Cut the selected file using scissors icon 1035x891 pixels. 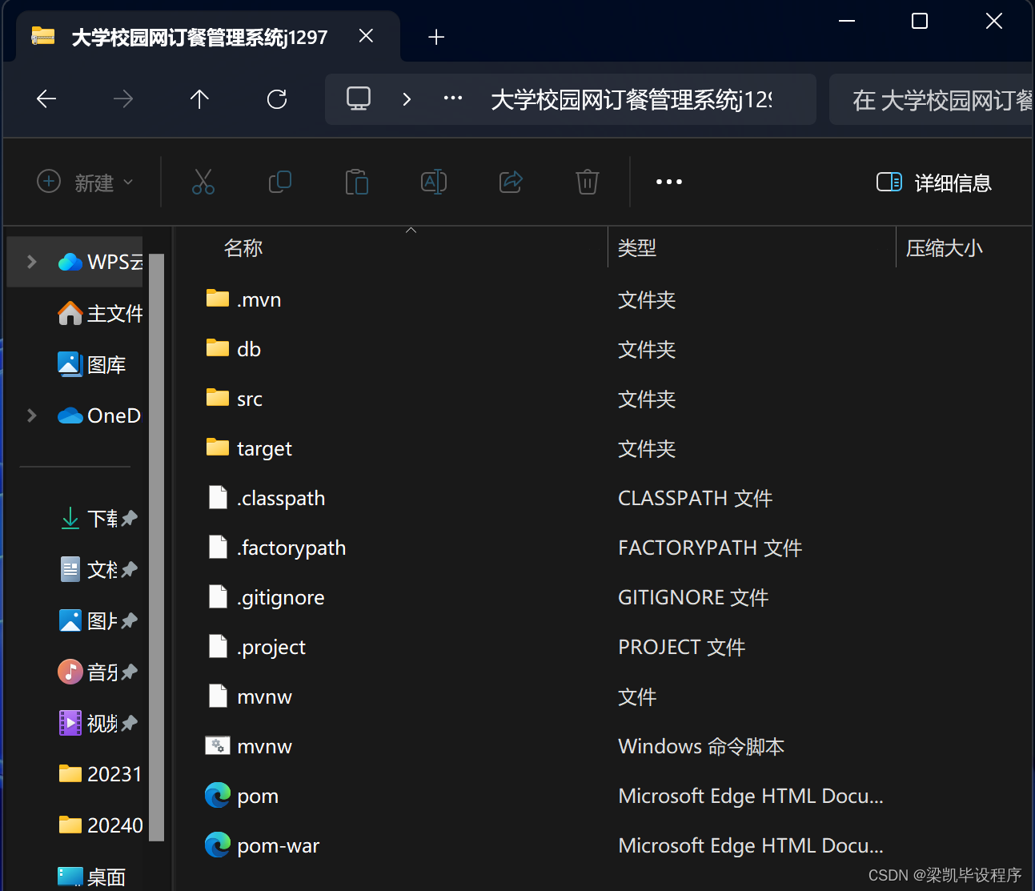[203, 182]
